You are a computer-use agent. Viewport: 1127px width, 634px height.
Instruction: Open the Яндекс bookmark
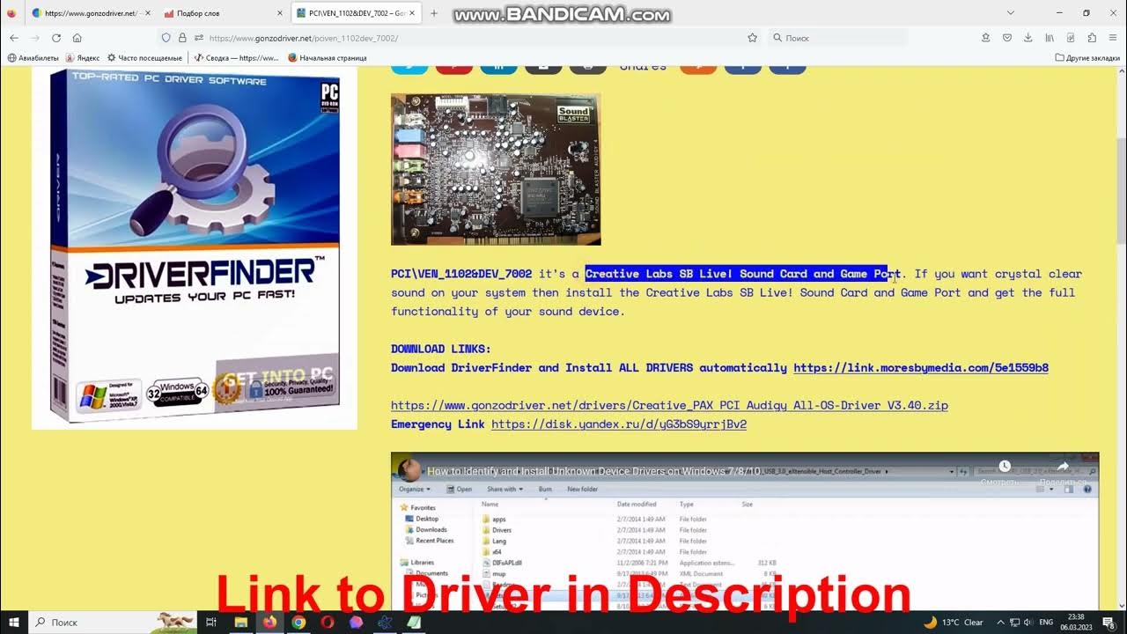82,57
